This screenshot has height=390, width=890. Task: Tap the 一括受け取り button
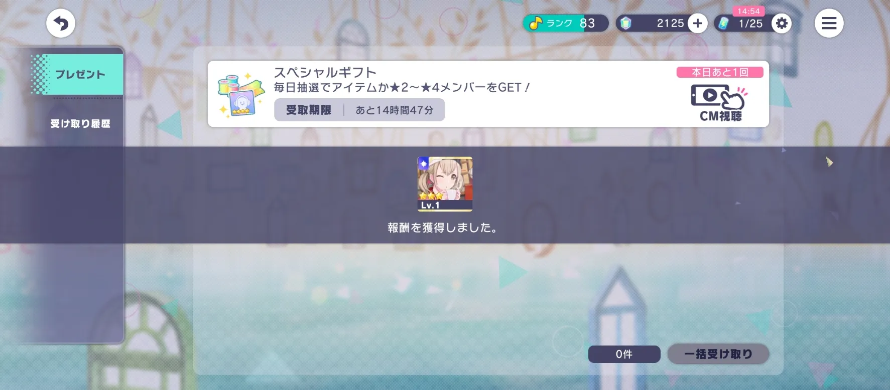718,354
